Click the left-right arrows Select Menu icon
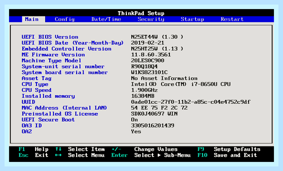The height and width of the screenshot is (171, 283). coord(58,155)
